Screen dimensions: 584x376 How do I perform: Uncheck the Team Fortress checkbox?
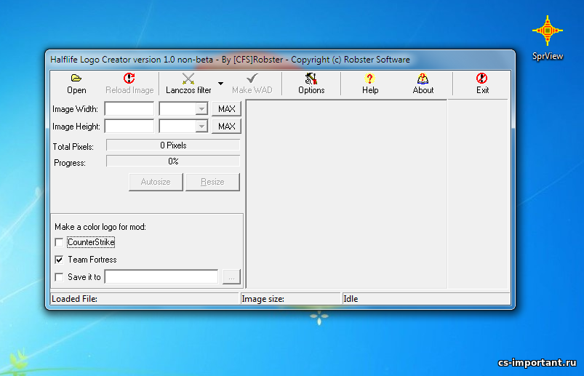59,260
